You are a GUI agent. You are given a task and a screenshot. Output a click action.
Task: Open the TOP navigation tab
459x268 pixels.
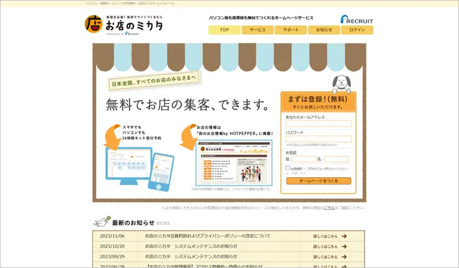pos(224,30)
